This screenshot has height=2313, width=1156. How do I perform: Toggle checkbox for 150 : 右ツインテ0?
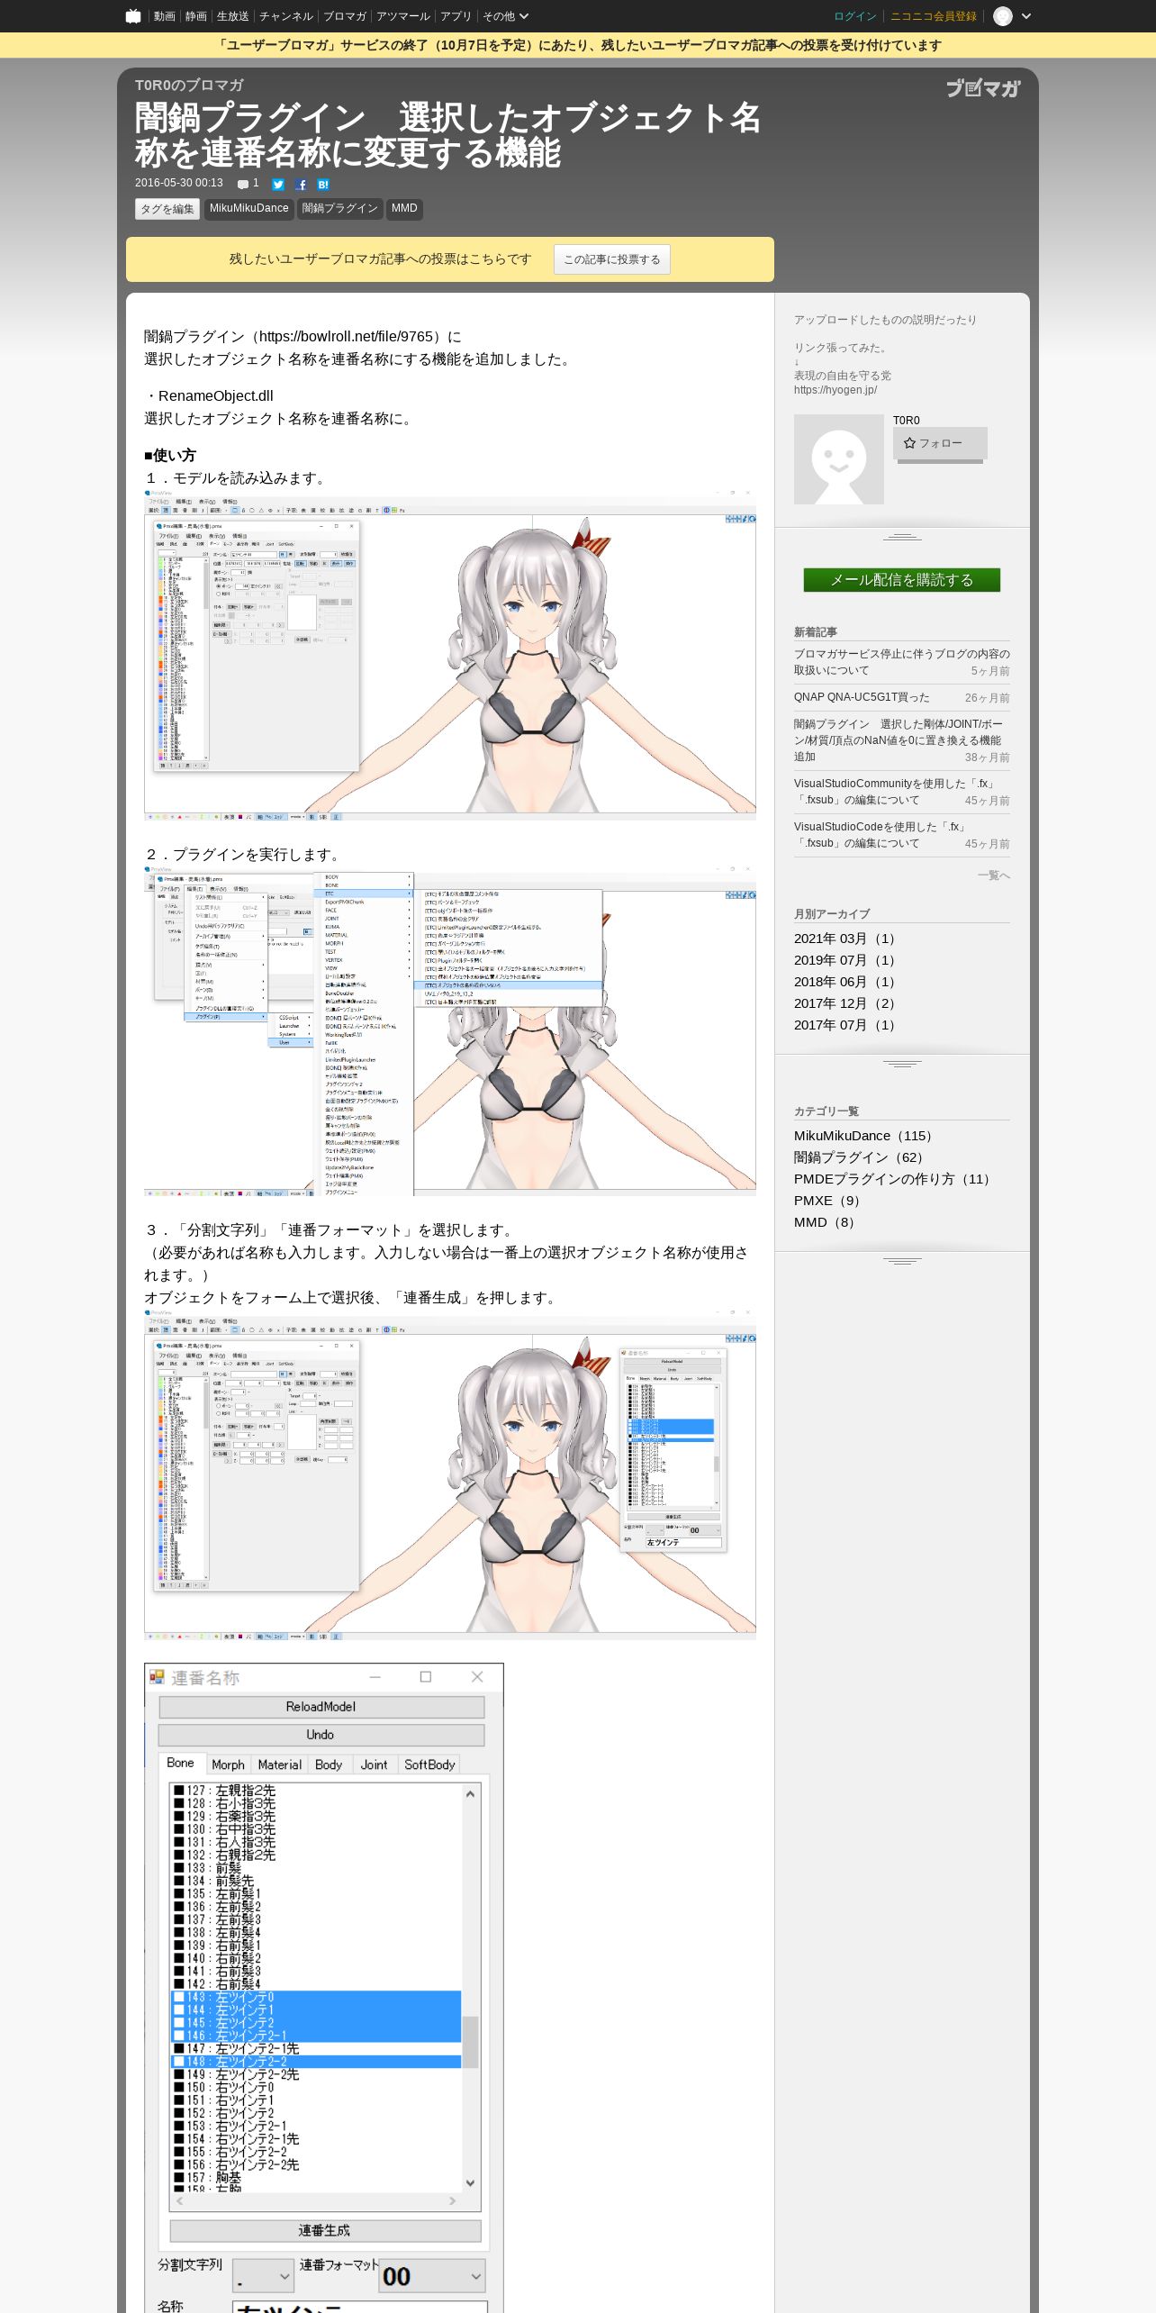pos(179,2087)
